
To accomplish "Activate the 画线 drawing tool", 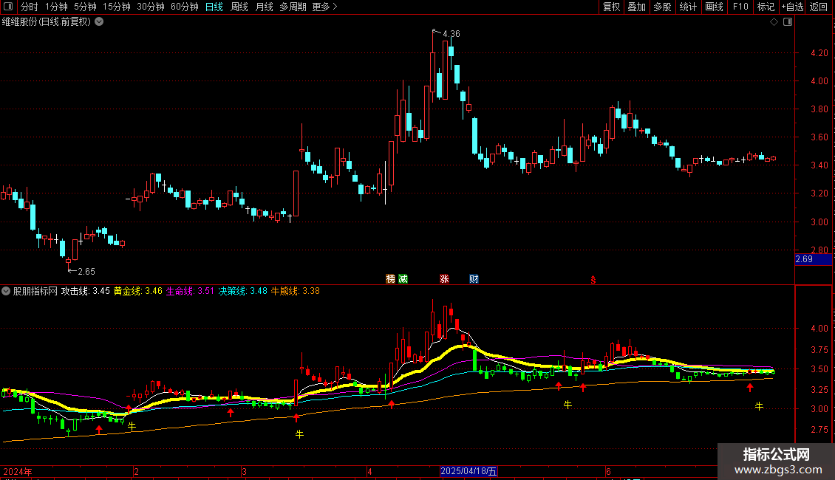I will pyautogui.click(x=714, y=7).
